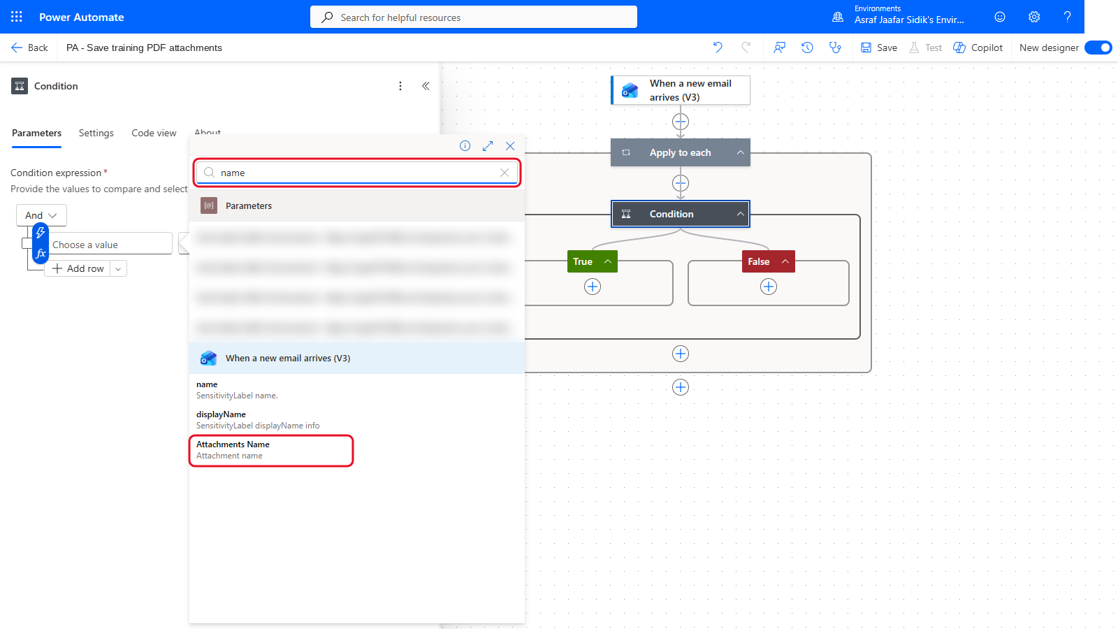Open the Environments picker icon
The image size is (1118, 629).
tap(838, 17)
